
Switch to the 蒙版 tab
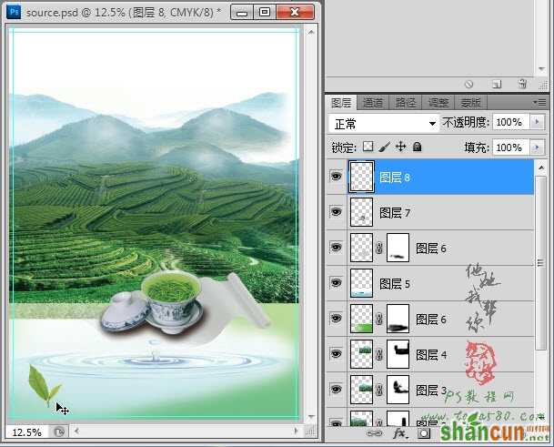470,103
